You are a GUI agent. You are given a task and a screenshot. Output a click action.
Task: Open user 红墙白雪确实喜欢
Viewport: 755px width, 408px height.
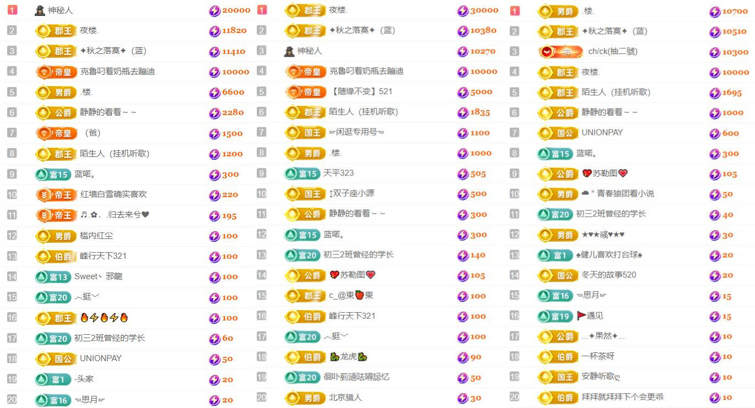(x=114, y=194)
